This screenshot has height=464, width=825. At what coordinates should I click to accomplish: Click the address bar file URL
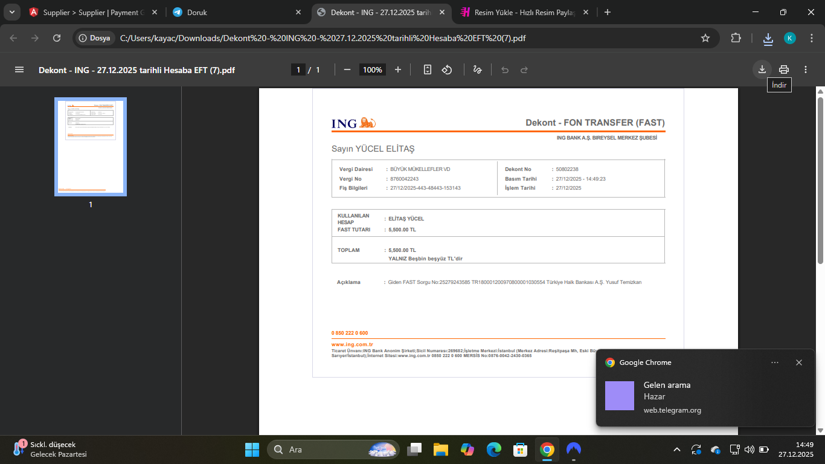[x=323, y=38]
